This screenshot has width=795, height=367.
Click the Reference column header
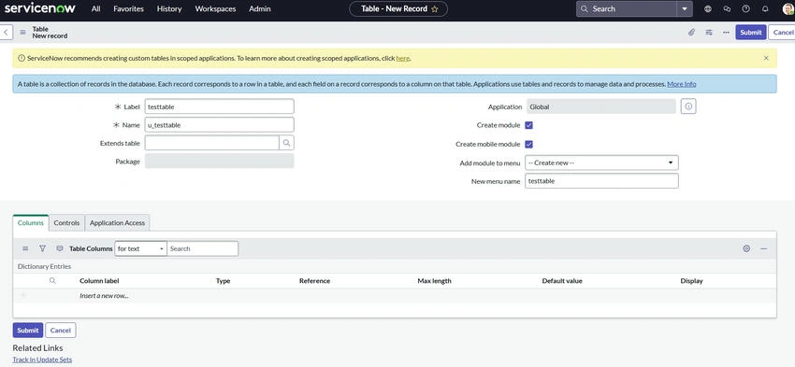(x=314, y=281)
